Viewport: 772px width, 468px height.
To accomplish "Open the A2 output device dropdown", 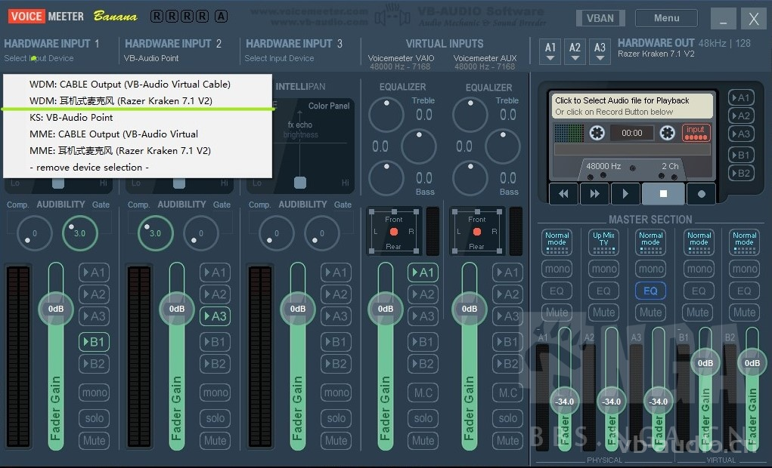I will pyautogui.click(x=575, y=51).
